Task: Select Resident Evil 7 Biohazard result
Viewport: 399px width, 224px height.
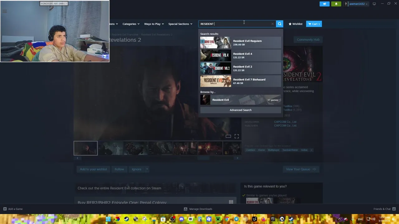Action: click(x=241, y=81)
